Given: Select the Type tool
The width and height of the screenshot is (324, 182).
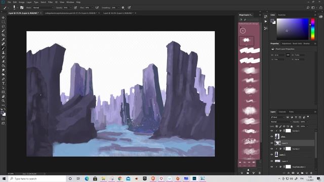Looking at the screenshot, I should coord(3,83).
